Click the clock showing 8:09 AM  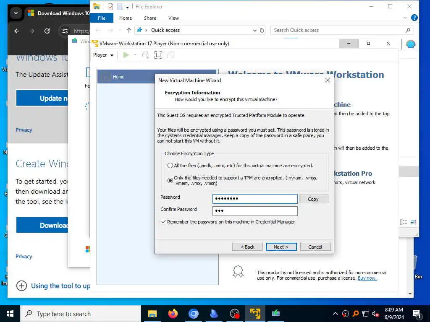(394, 310)
